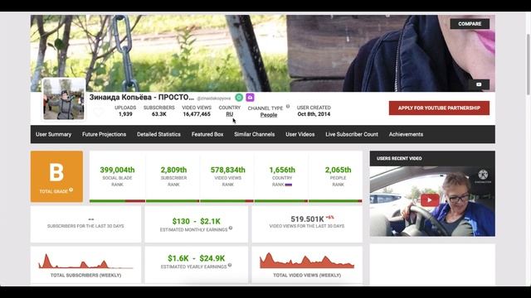The width and height of the screenshot is (531, 298).
Task: Click the page vertical scrollbar
Action: pyautogui.click(x=528, y=65)
